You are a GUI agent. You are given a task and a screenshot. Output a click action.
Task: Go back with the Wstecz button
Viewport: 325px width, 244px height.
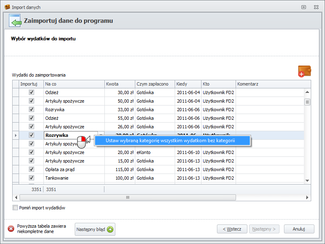click(232, 229)
